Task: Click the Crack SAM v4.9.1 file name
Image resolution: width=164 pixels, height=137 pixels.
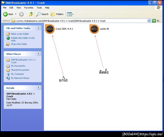Action: [64, 29]
